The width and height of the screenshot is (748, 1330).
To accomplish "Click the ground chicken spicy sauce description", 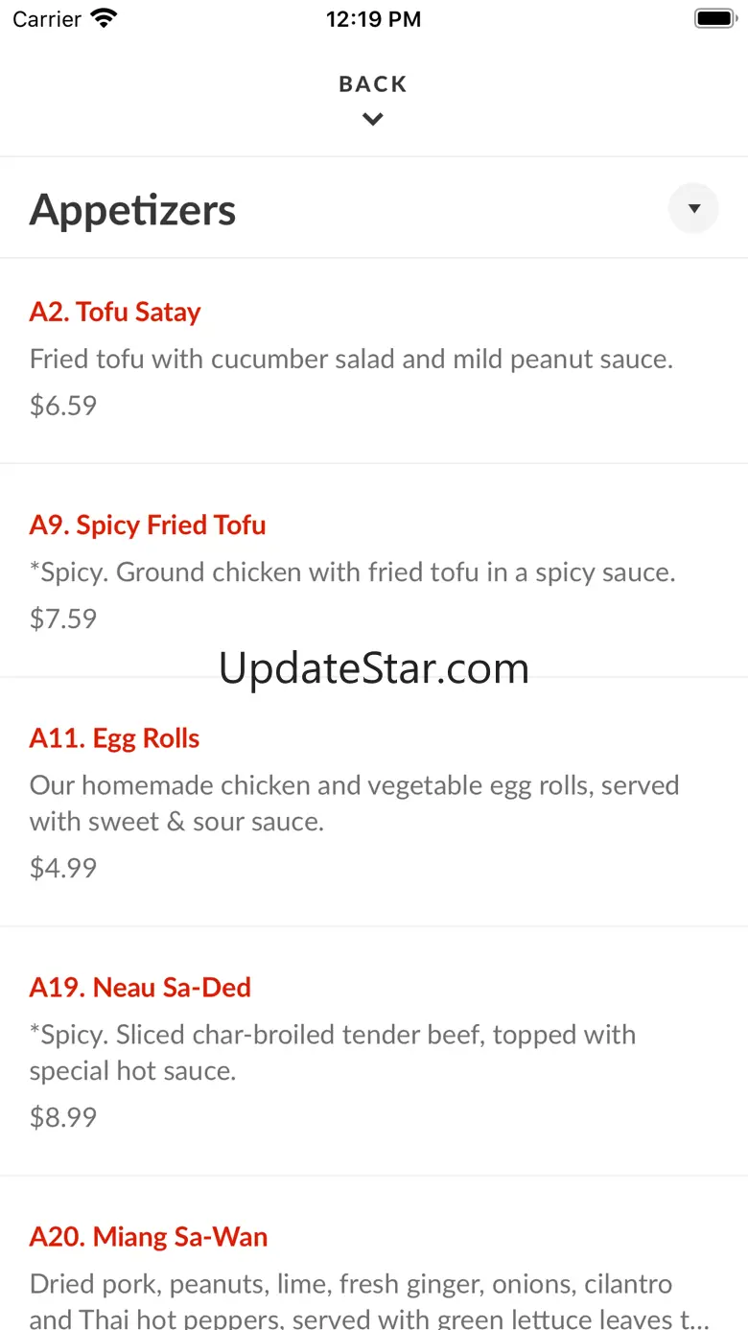I will click(x=352, y=572).
